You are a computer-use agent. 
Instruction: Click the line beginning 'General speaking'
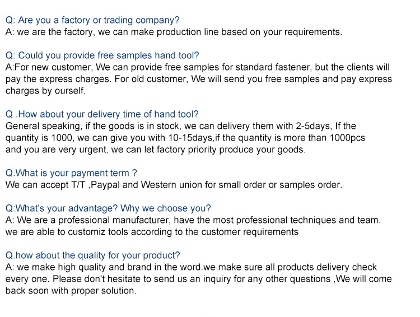(x=180, y=126)
